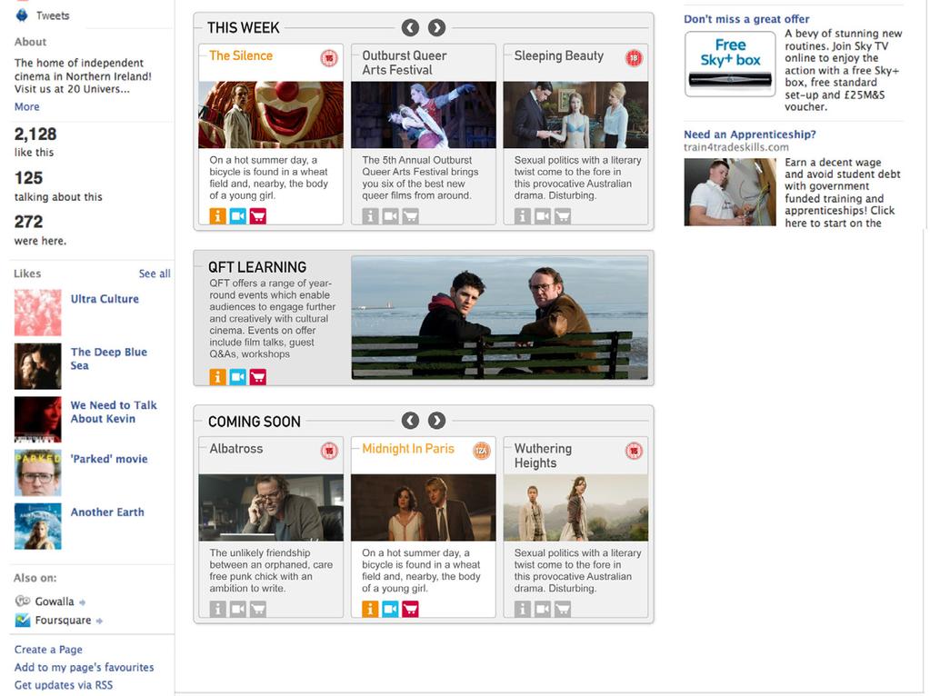
Task: Go to next This Week films
Action: point(437,27)
